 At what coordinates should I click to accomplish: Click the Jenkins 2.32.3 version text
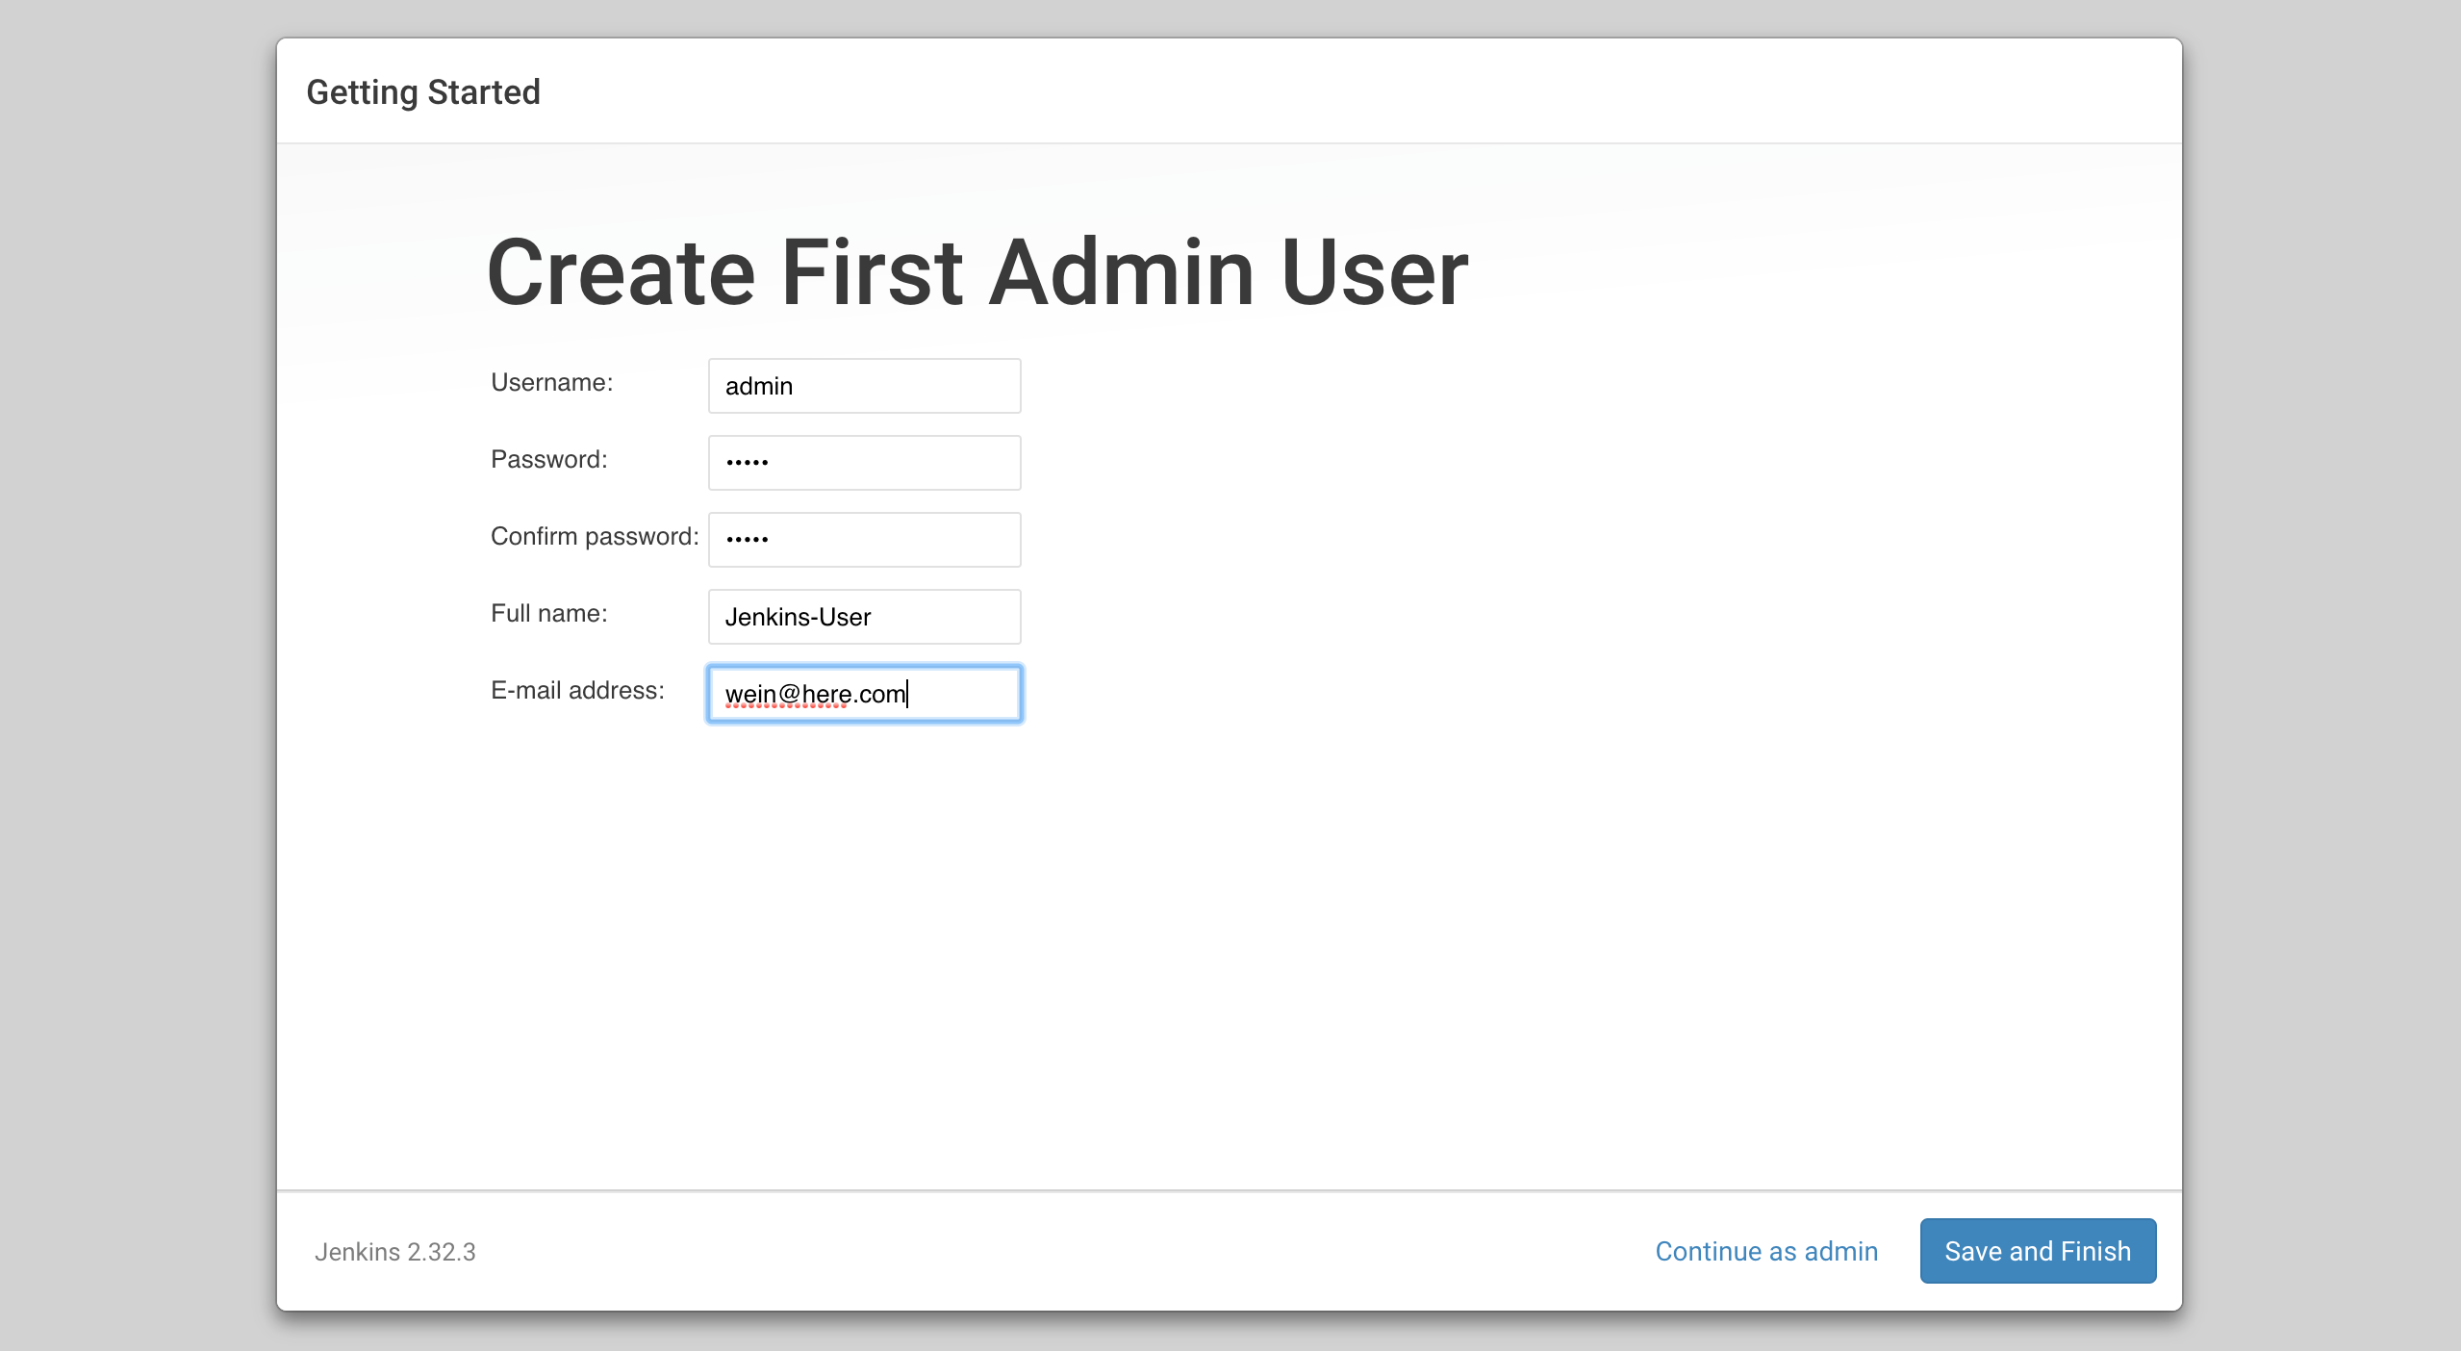click(x=394, y=1251)
